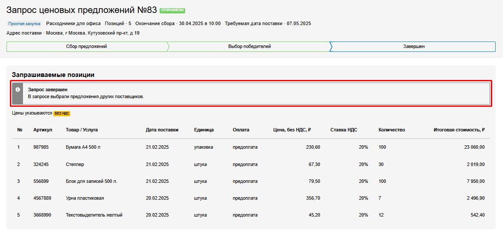Click the info icon in completion notice
The image size is (503, 233).
tap(18, 89)
